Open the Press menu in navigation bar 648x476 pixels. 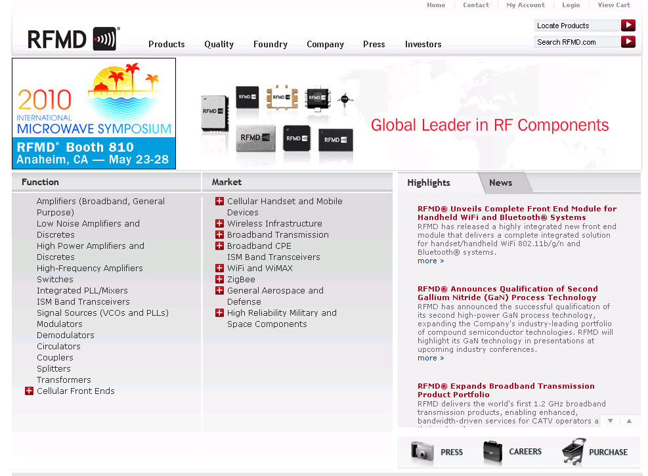coord(374,44)
